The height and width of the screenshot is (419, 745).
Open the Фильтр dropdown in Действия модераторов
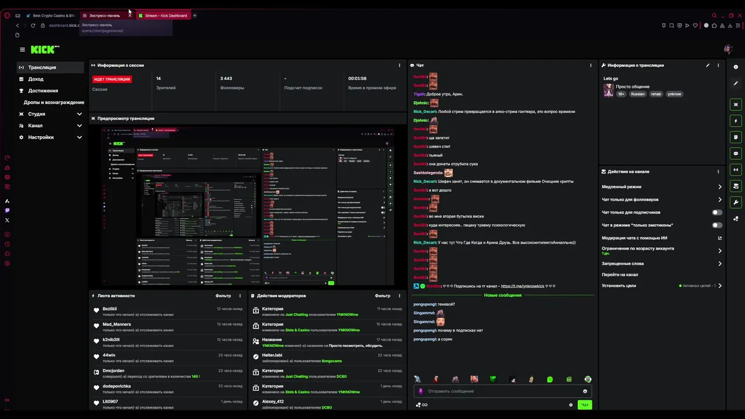[x=382, y=296]
